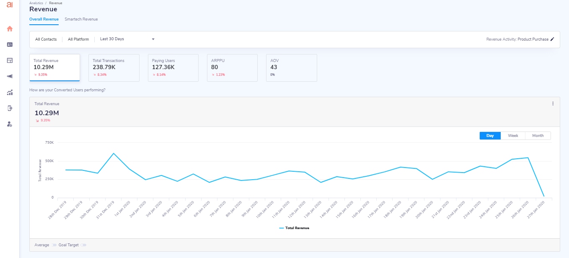Select the Analytics chart icon in sidebar

pos(9,92)
